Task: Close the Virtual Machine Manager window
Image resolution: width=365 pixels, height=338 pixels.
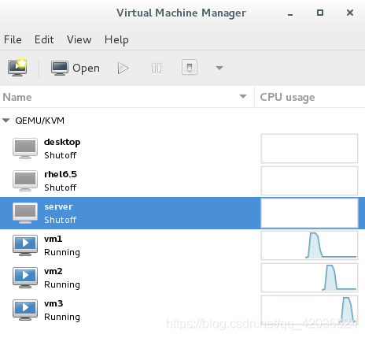Action: tap(350, 13)
